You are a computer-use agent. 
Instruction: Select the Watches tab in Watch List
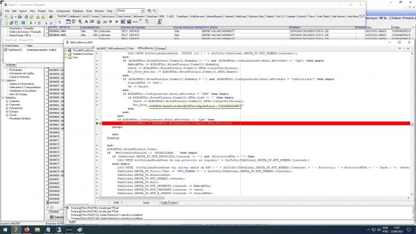pos(11,64)
